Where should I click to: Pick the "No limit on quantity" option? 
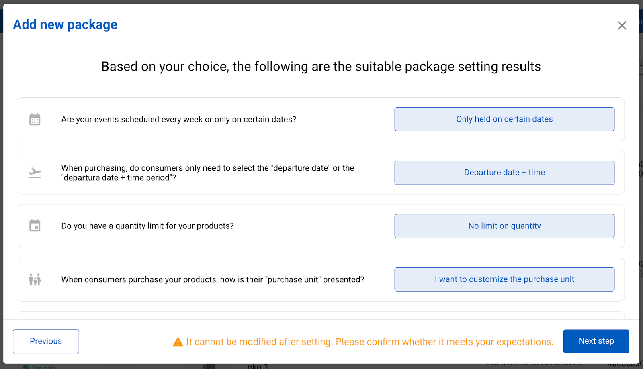pyautogui.click(x=504, y=226)
